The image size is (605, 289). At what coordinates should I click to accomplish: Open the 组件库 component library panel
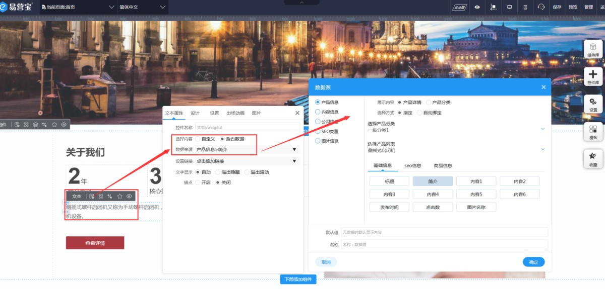point(593,49)
